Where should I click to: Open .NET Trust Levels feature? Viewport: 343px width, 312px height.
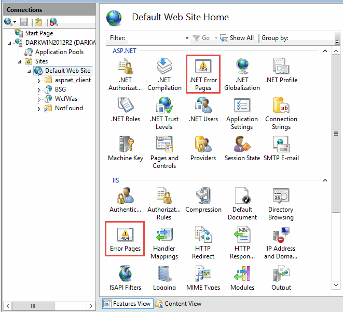164,113
